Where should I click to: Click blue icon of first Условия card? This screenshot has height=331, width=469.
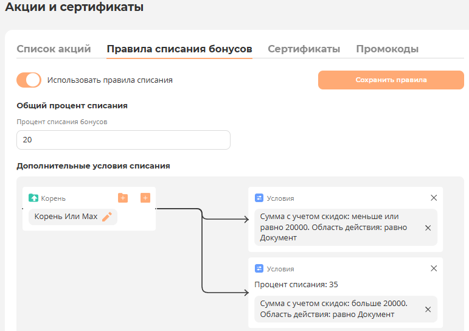pos(259,198)
